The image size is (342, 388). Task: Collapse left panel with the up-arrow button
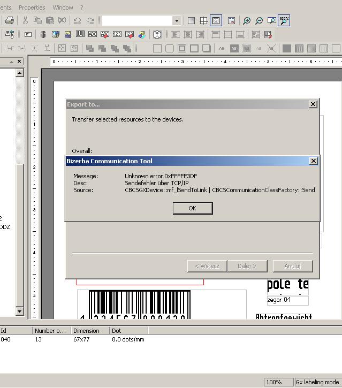pos(11,62)
